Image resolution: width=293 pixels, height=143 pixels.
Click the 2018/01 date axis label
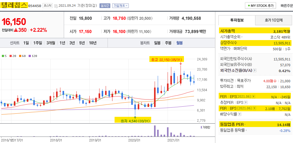pos(56,140)
